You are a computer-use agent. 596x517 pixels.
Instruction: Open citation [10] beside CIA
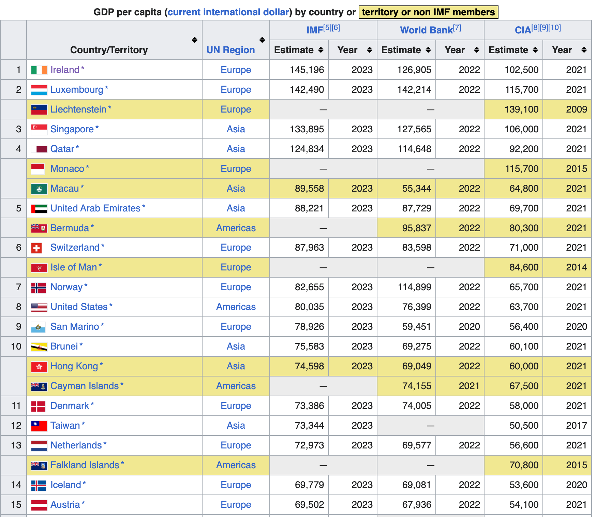tap(555, 27)
